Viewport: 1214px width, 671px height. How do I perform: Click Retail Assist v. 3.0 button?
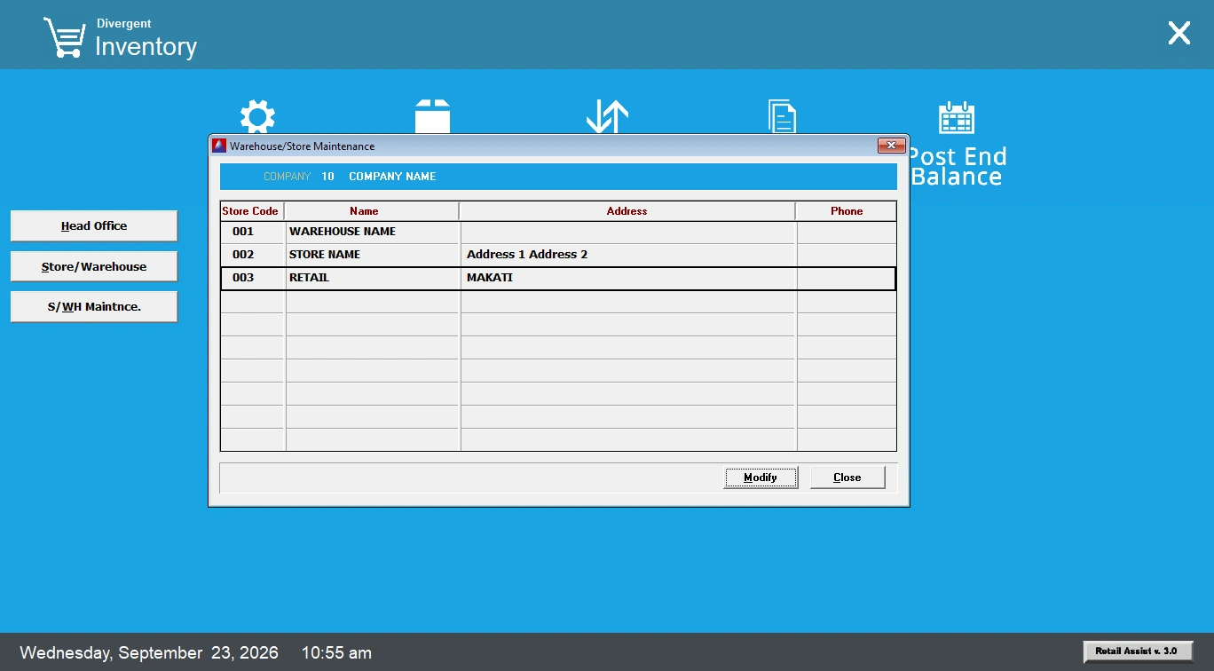pyautogui.click(x=1138, y=651)
